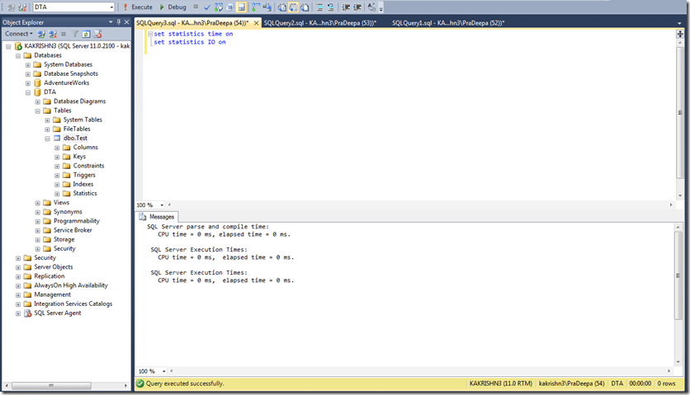Collapse the Tables folder node
The height and width of the screenshot is (395, 690).
[x=38, y=111]
